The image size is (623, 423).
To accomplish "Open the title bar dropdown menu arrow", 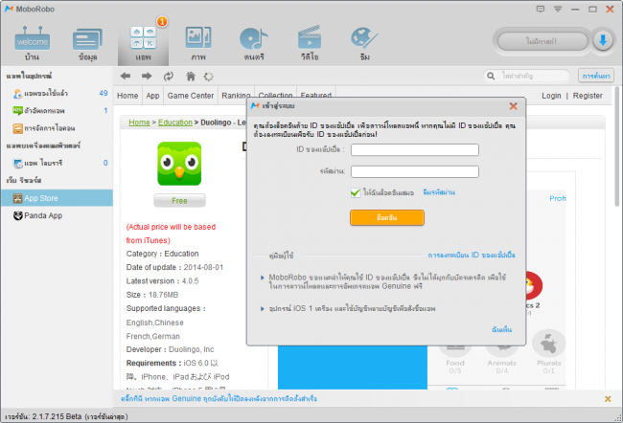I will click(x=558, y=10).
